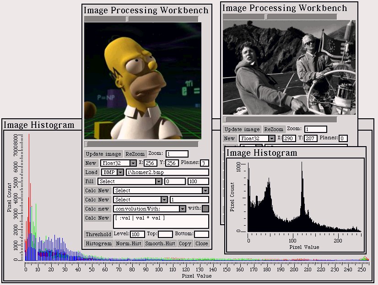Click the sailing photo in right workbench
This screenshot has width=378, height=285.
coord(289,67)
